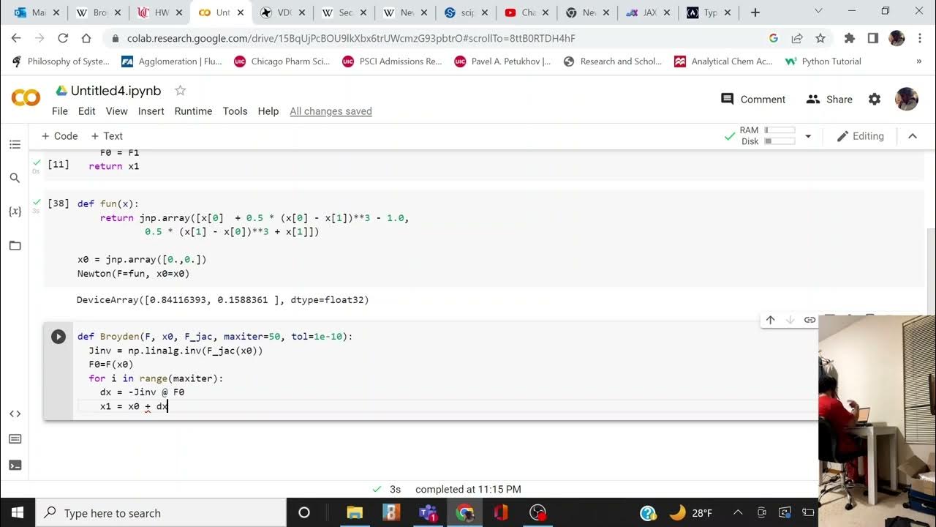Open the Tools menu
Image resolution: width=936 pixels, height=527 pixels.
point(235,111)
